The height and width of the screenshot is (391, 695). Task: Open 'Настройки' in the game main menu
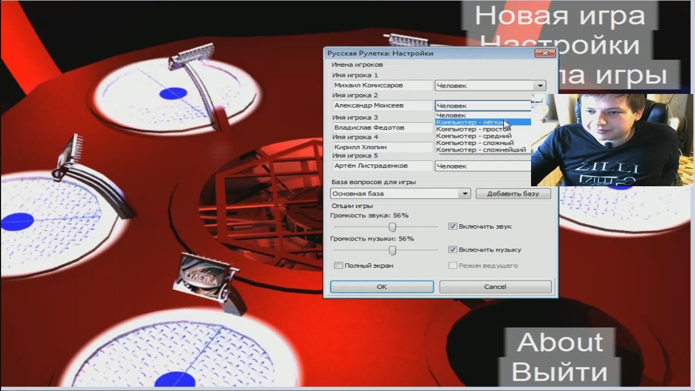[560, 46]
